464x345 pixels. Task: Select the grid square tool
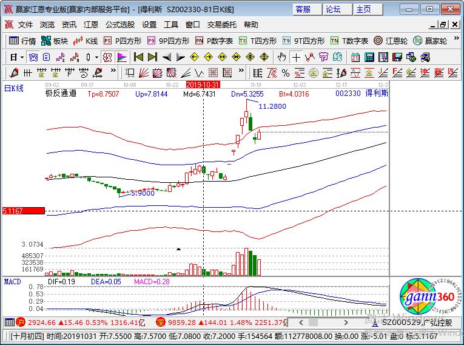(214, 73)
